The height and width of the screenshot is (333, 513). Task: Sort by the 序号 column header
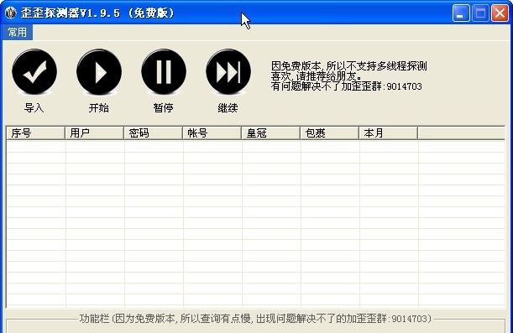point(35,133)
